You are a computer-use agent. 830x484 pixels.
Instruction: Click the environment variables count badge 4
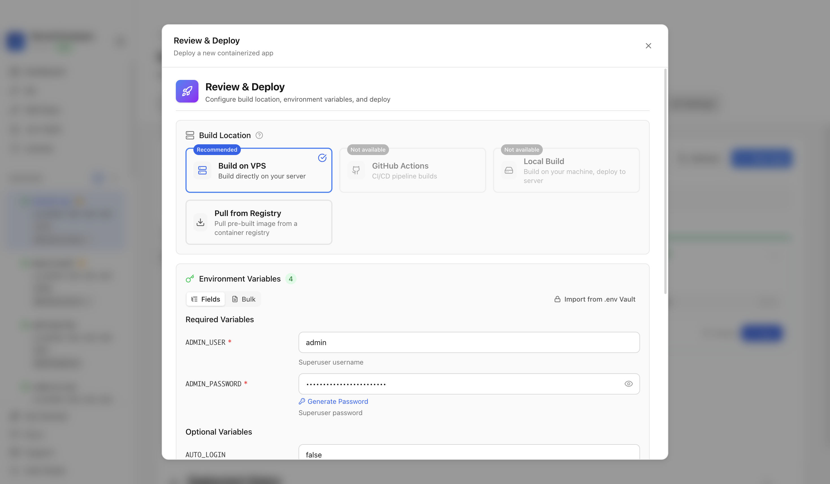(x=291, y=279)
